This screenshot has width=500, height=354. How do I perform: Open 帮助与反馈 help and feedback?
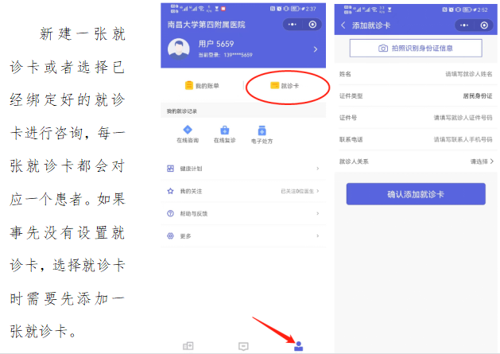243,214
